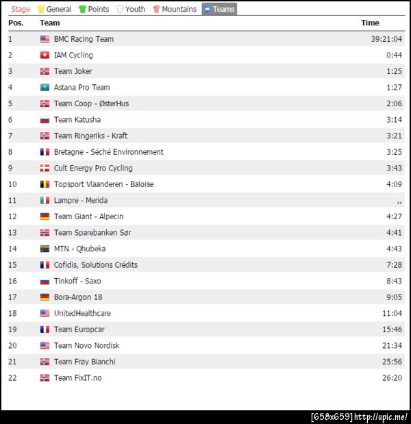Click the flag next to Team Sparebanken Sør
The width and height of the screenshot is (411, 424).
point(45,233)
